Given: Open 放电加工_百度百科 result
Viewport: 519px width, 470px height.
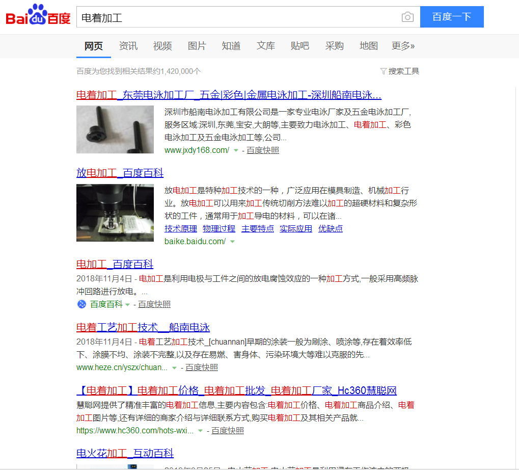Looking at the screenshot, I should point(120,173).
